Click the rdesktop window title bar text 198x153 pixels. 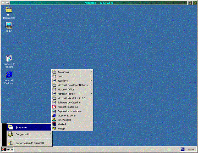[99, 3]
